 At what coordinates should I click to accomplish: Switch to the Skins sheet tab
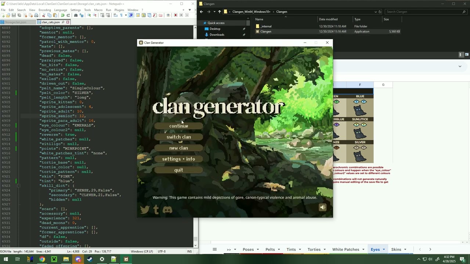(396, 249)
